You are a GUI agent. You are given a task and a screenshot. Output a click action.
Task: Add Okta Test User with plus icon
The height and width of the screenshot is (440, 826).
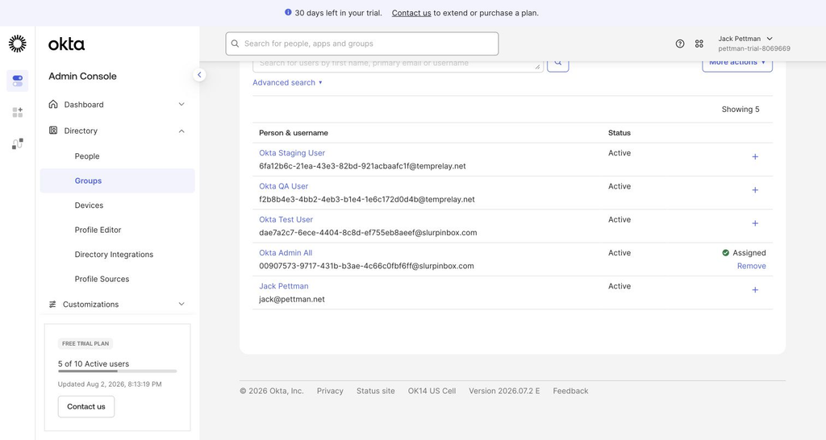(755, 223)
